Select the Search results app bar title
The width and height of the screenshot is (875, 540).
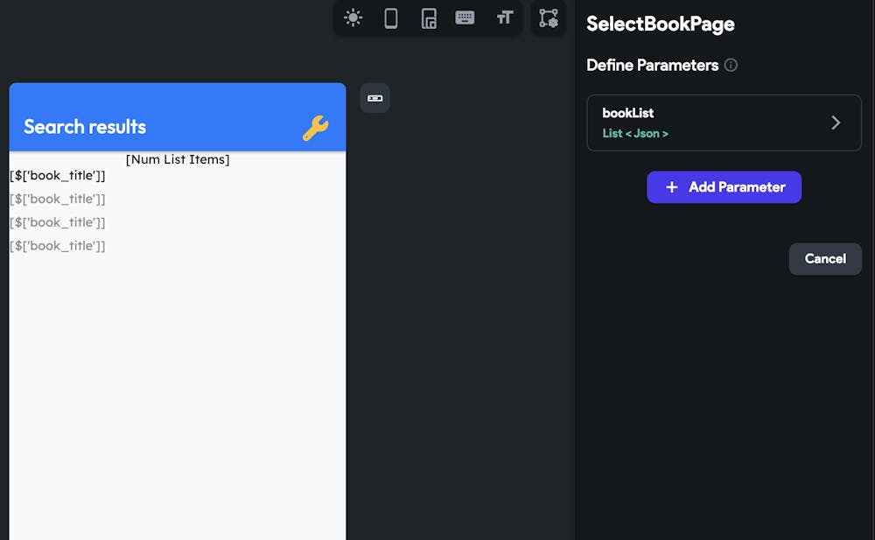[85, 127]
